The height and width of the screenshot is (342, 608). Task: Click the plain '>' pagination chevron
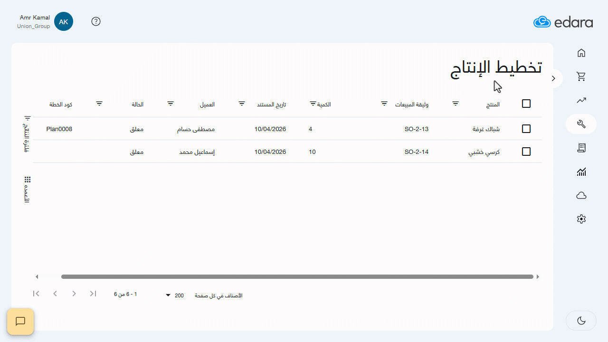74,294
